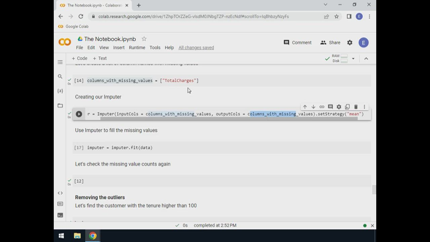Open the variables inspector panel
Image resolution: width=430 pixels, height=242 pixels.
tap(60, 91)
